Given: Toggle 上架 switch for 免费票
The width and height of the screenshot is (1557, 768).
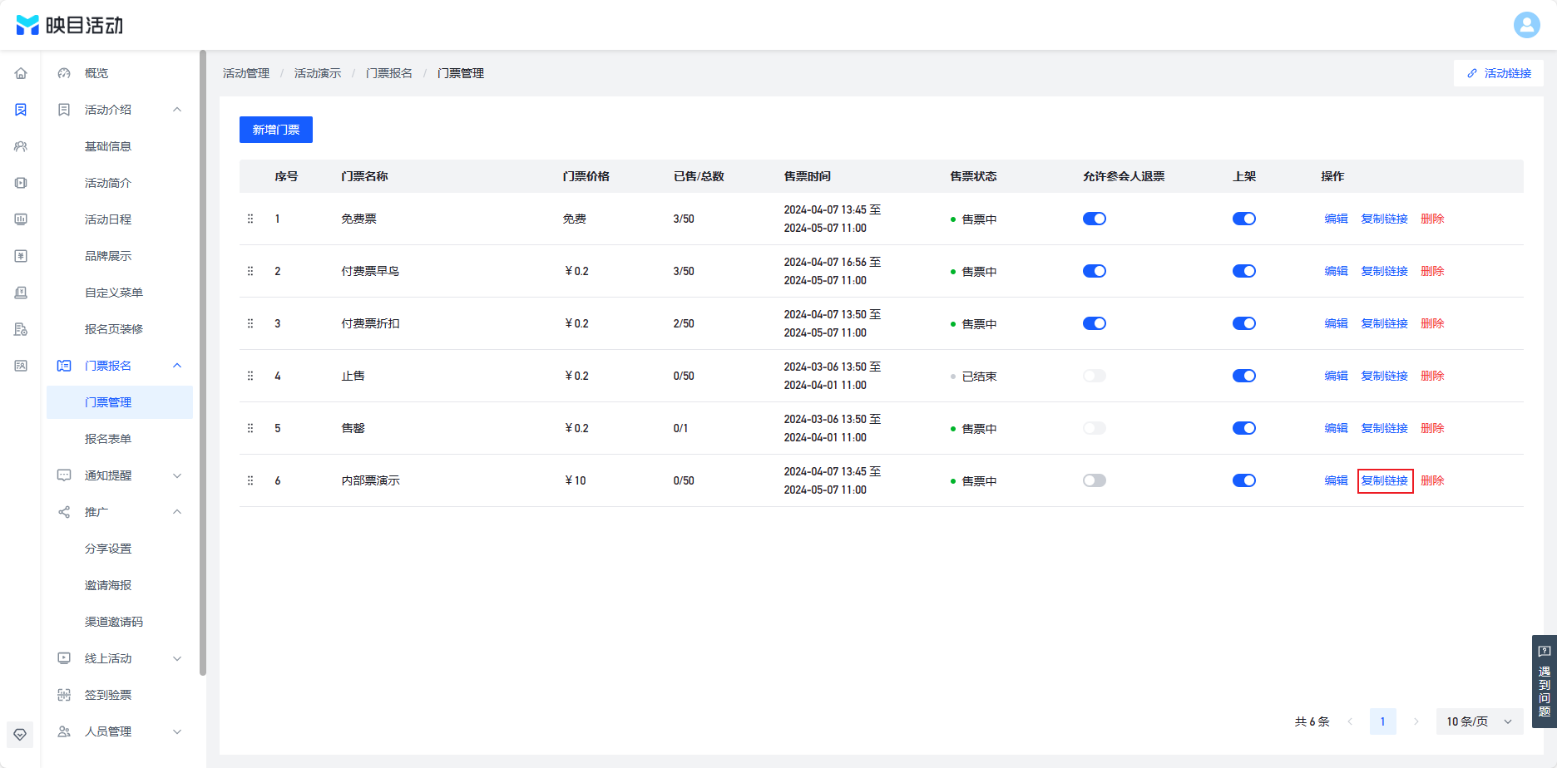Looking at the screenshot, I should [1244, 219].
